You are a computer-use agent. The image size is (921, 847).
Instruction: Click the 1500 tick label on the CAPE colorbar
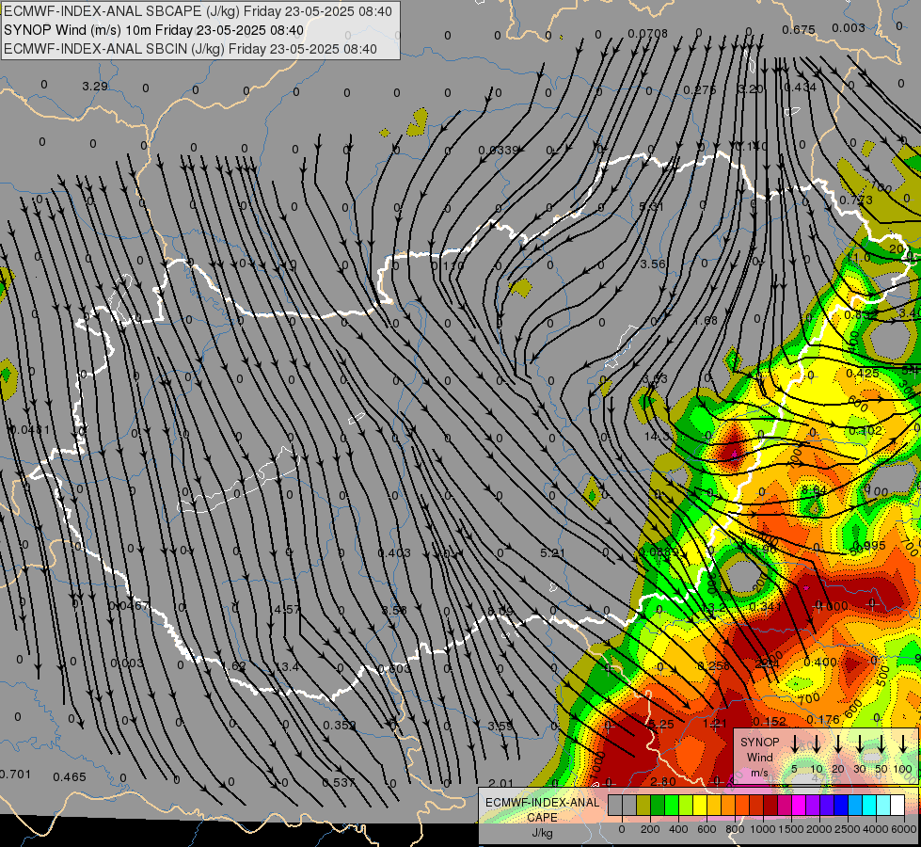tap(791, 829)
